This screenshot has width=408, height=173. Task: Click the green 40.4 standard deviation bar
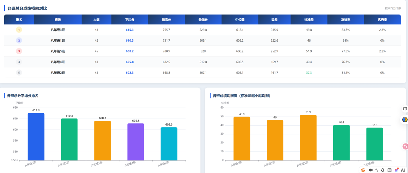point(342,142)
